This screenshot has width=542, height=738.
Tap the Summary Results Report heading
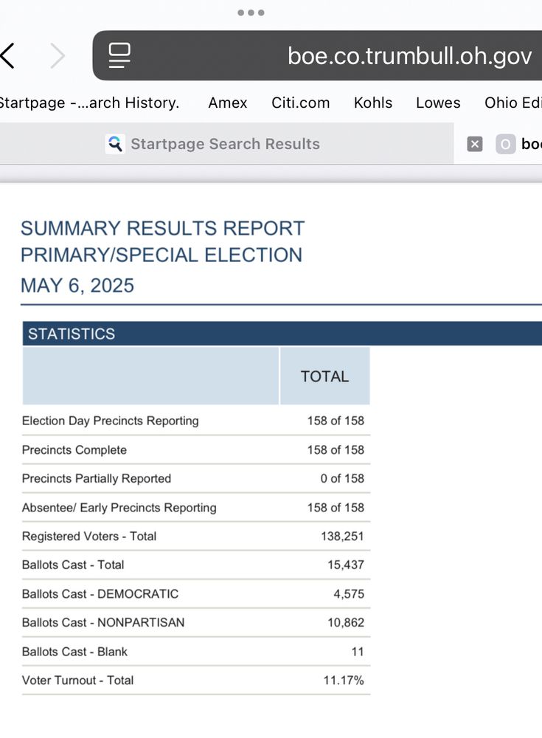tap(162, 228)
